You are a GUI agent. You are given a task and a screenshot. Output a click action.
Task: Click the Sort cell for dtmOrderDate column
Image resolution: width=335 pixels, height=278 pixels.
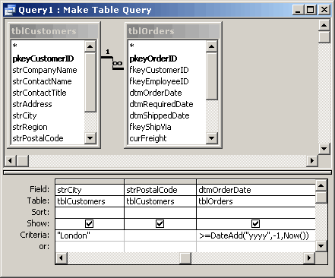[256, 213]
